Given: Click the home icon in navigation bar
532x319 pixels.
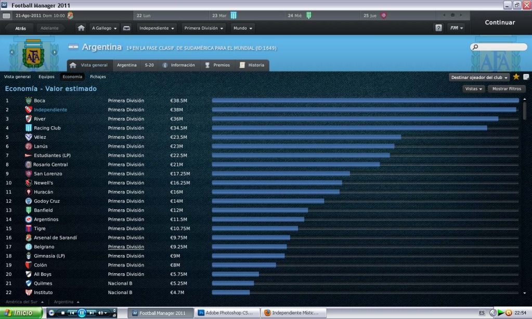Looking at the screenshot, I should (x=81, y=28).
